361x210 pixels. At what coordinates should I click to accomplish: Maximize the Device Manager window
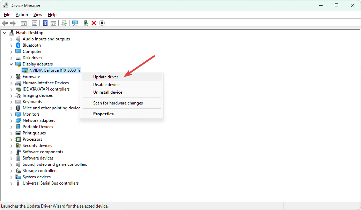(x=336, y=5)
